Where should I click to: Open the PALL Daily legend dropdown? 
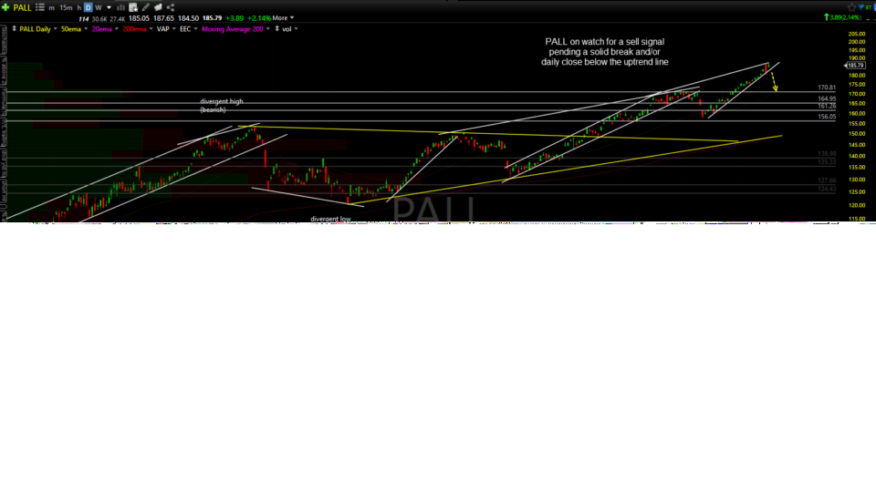click(56, 29)
